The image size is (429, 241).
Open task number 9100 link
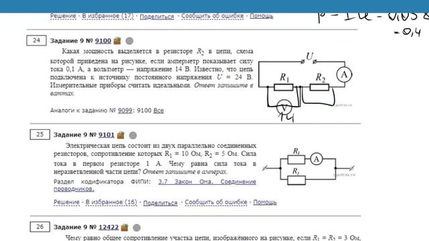click(x=103, y=41)
